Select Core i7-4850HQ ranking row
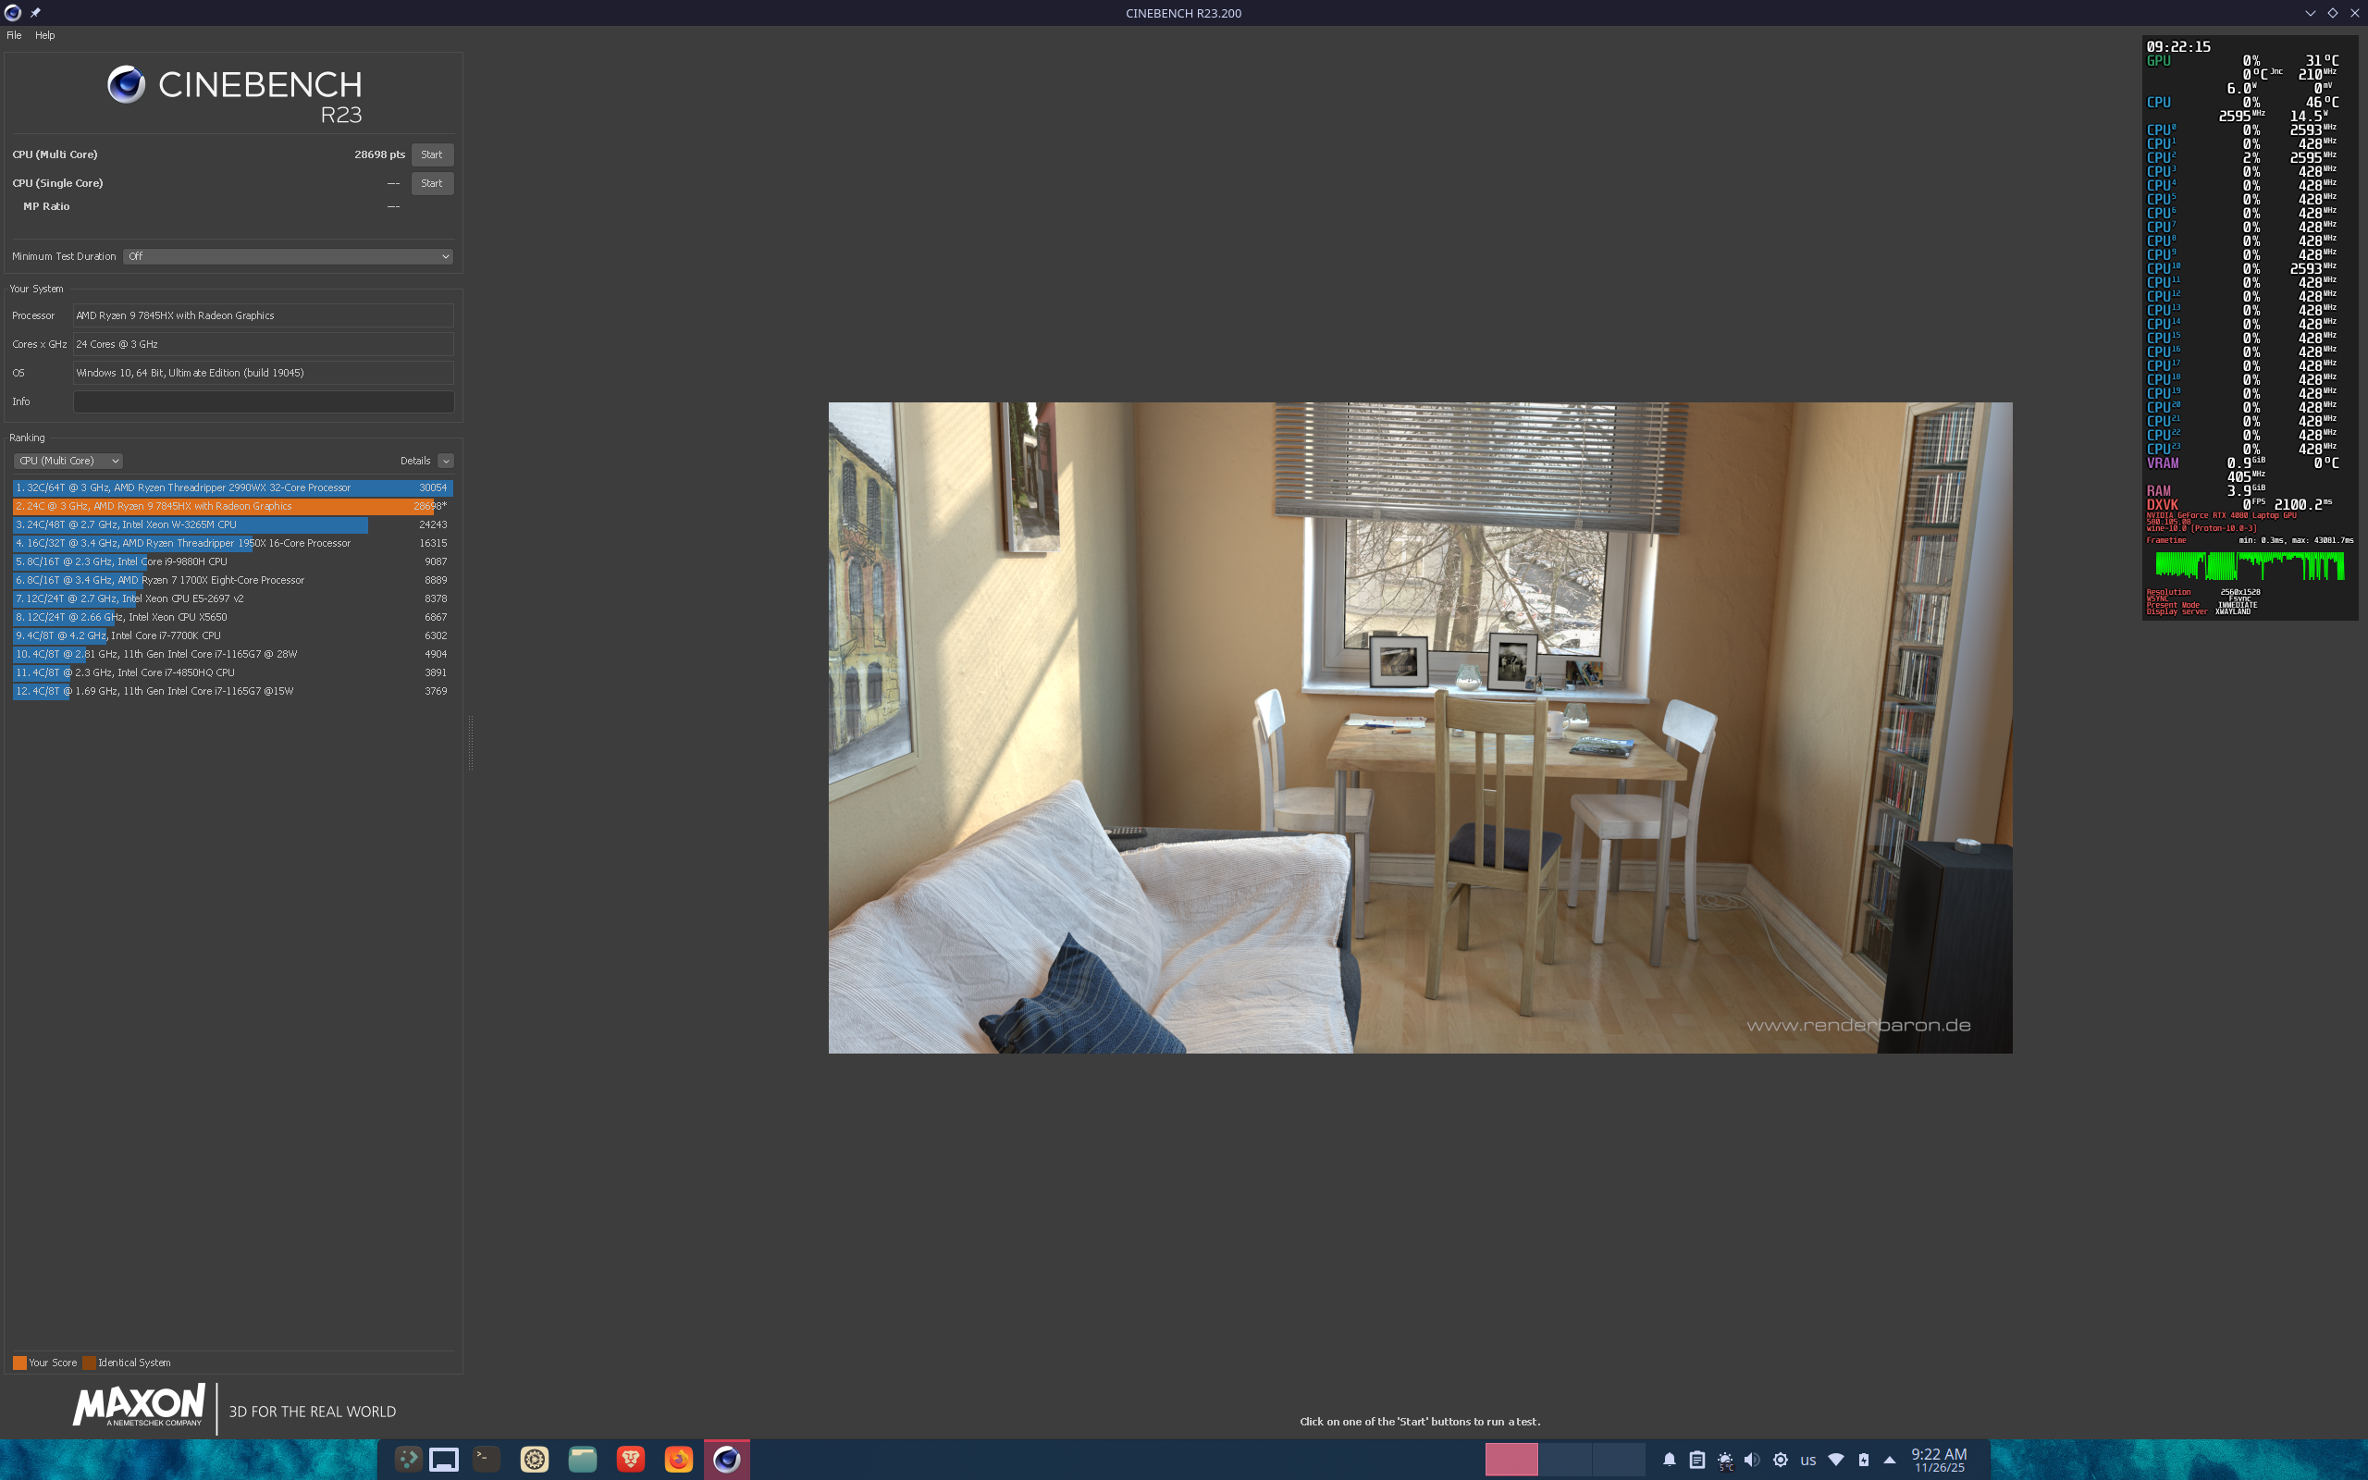Viewport: 2368px width, 1480px height. pos(233,672)
